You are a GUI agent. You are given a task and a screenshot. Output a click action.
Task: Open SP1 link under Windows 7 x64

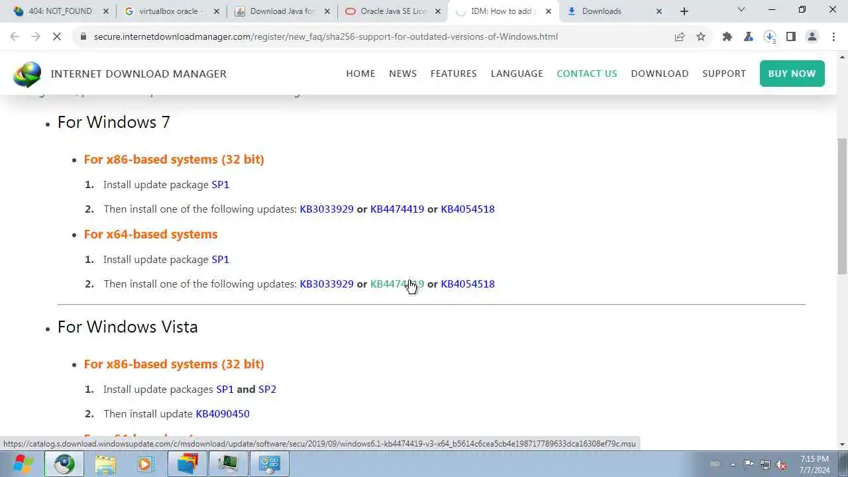pyautogui.click(x=220, y=259)
